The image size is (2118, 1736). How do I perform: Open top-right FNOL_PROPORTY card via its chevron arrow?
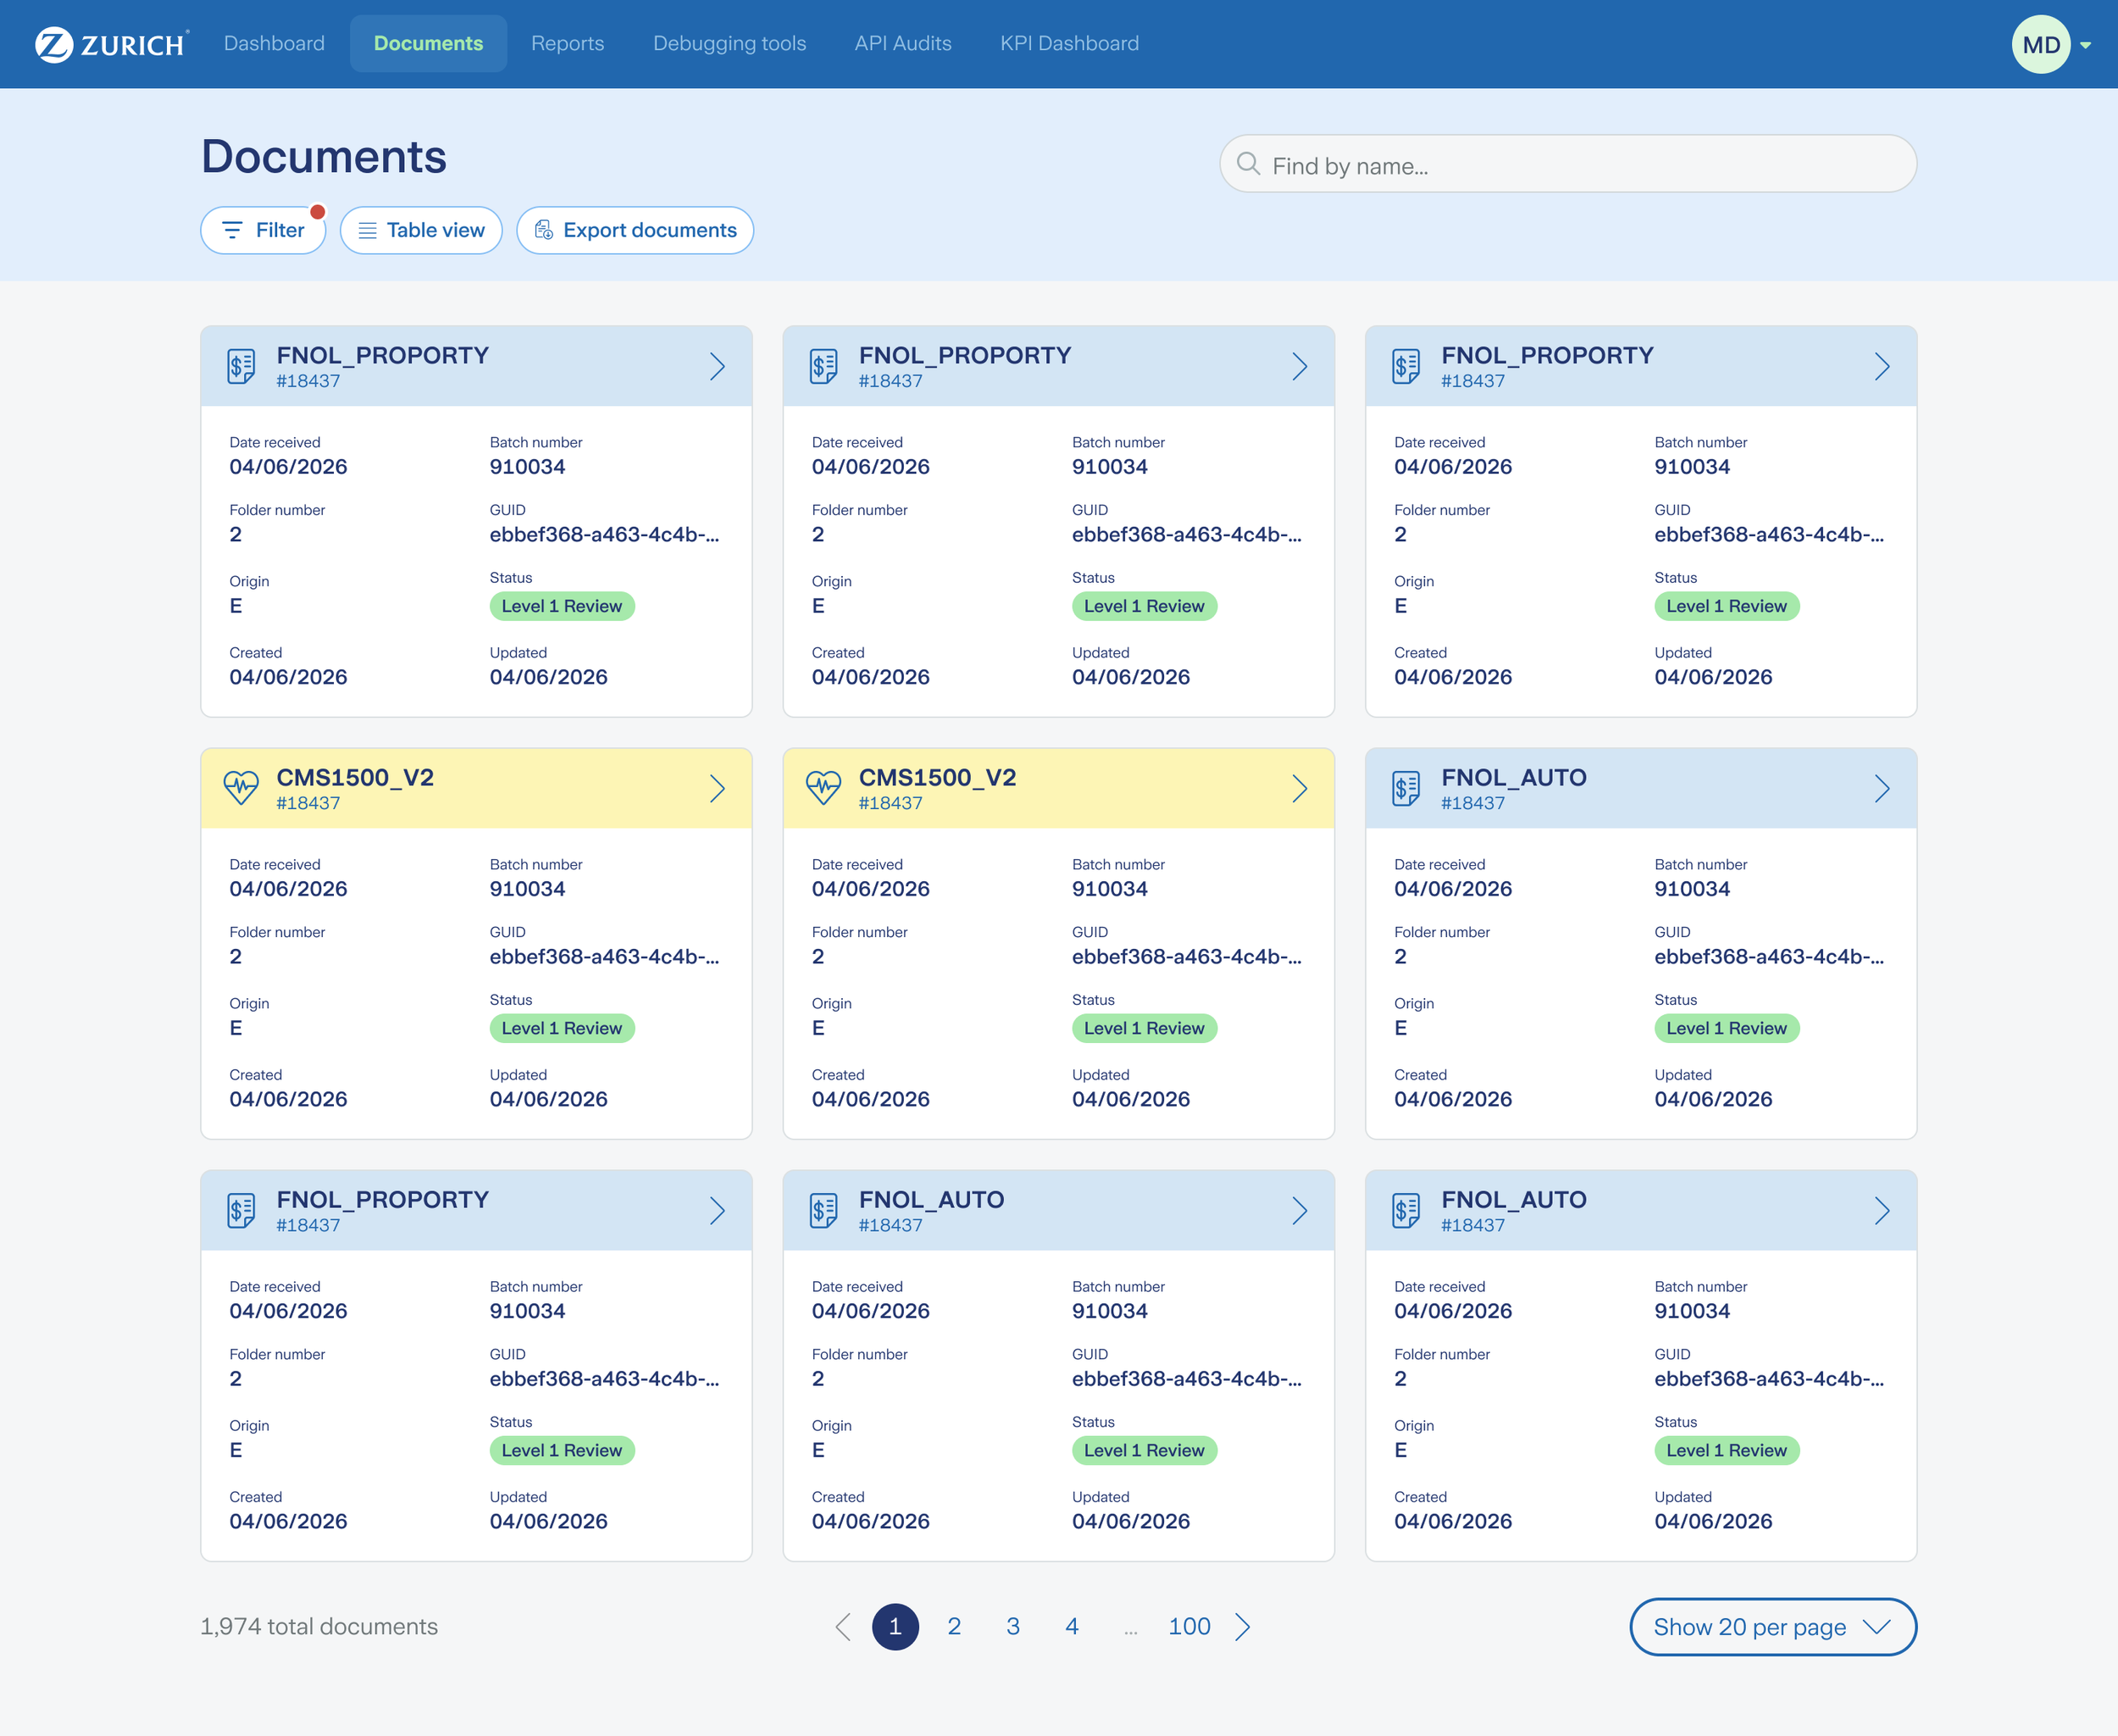coord(1881,366)
